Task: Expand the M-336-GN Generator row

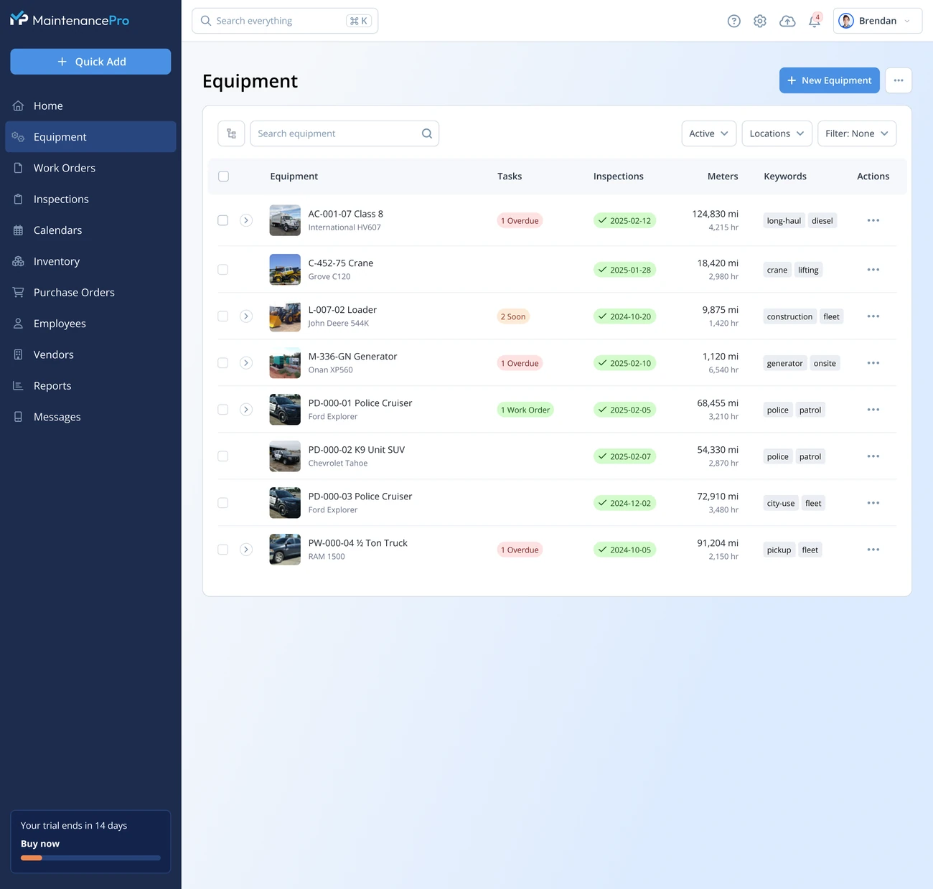Action: coord(246,363)
